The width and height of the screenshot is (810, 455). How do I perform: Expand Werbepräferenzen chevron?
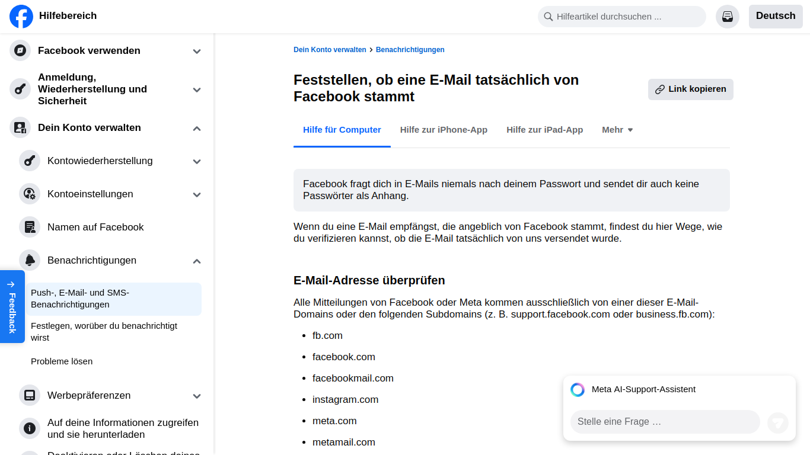click(x=197, y=396)
